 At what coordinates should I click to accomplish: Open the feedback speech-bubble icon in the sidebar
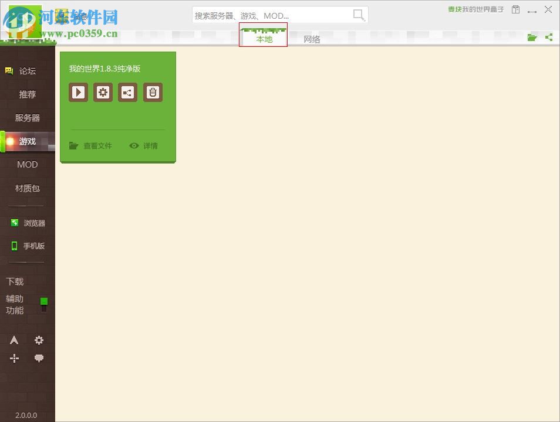tap(39, 358)
